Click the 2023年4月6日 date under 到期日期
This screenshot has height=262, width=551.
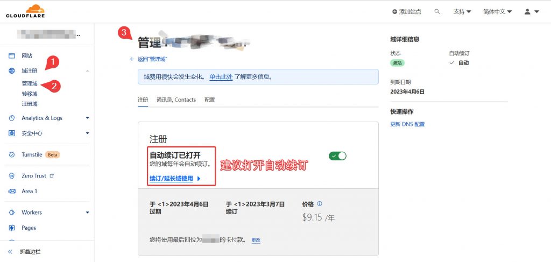[x=407, y=91]
